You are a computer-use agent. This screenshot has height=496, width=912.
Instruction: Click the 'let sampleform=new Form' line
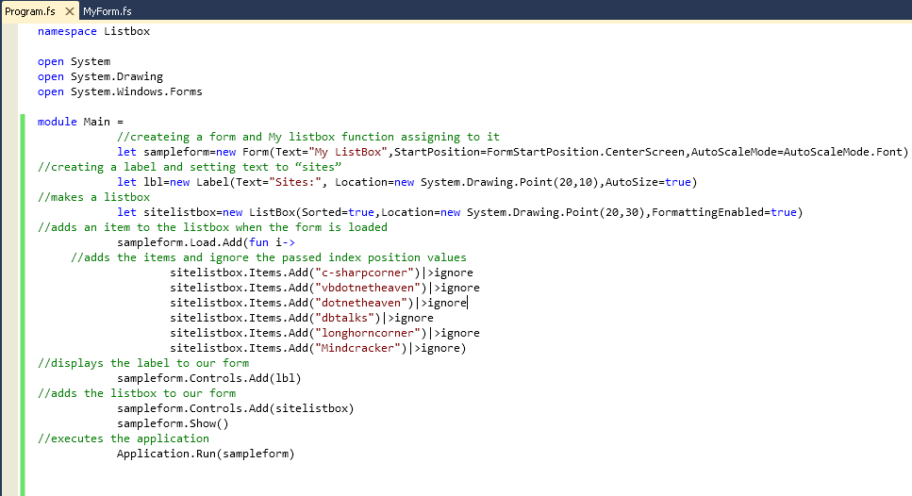click(512, 153)
